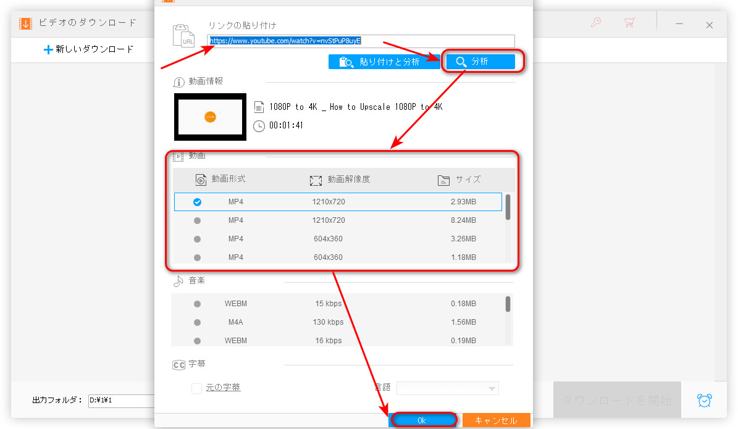Click the video info icon
Viewport: 738px width, 429px height.
(179, 82)
